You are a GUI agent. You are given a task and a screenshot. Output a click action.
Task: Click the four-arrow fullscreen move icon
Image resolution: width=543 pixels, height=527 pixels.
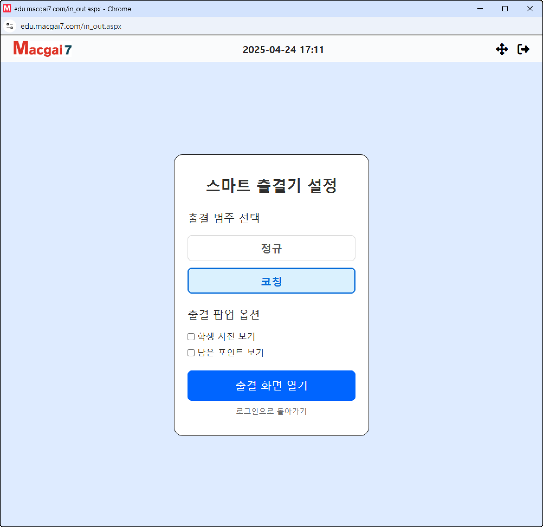click(x=502, y=49)
